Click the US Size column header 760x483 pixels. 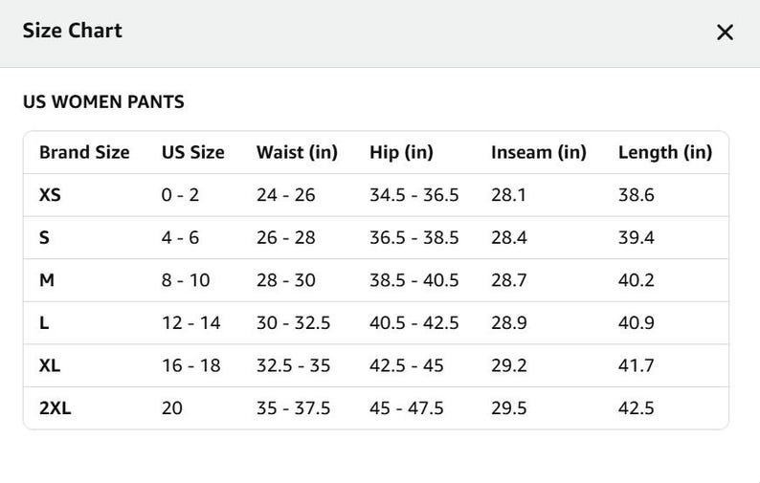[193, 152]
